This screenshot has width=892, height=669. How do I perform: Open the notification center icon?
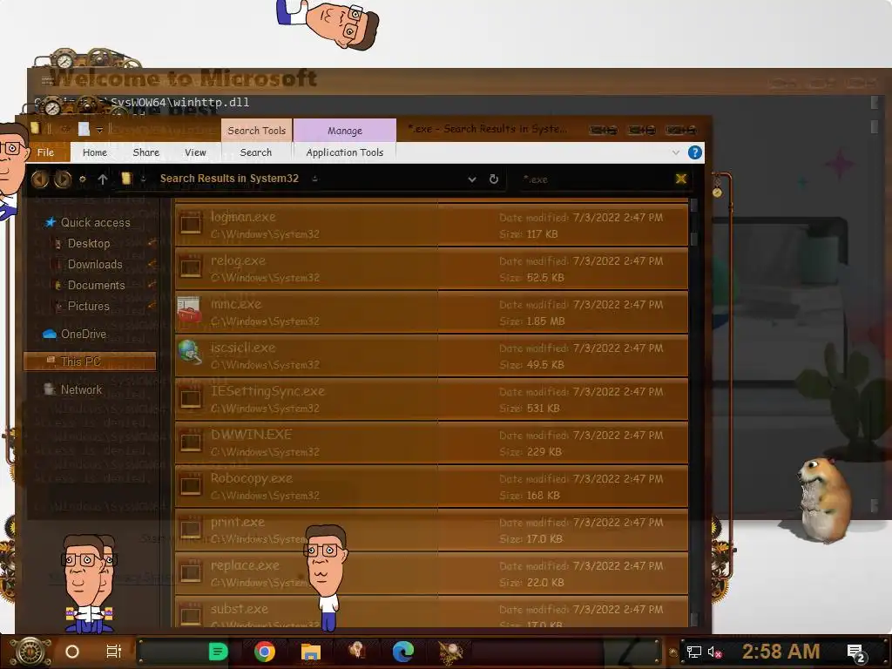click(x=857, y=653)
